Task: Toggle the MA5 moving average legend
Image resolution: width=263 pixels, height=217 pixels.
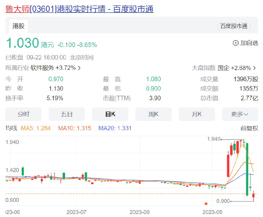Action: (x=36, y=128)
